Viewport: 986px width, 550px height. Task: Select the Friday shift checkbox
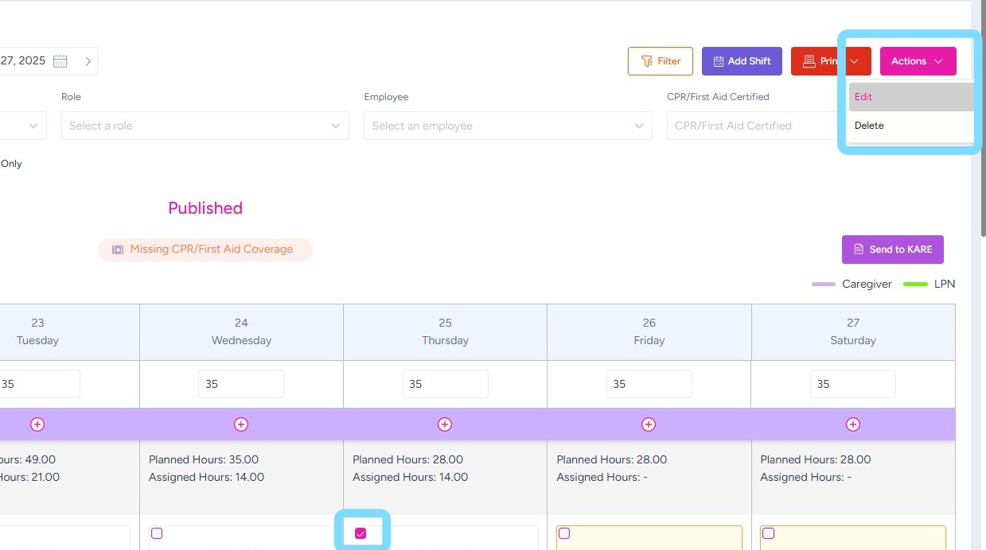pyautogui.click(x=564, y=533)
